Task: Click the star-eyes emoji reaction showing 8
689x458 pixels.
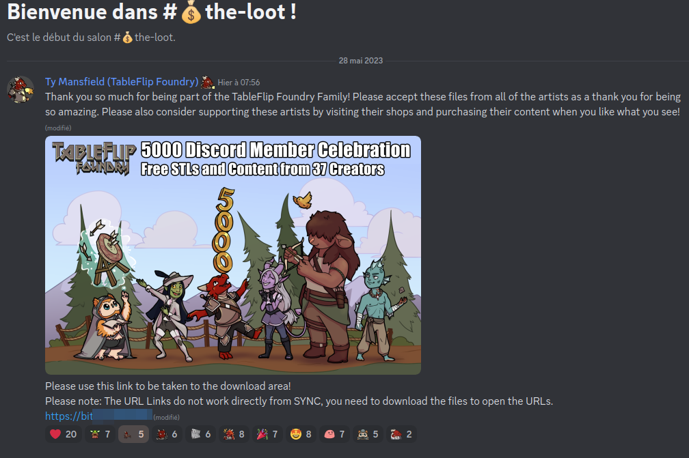Action: [301, 434]
